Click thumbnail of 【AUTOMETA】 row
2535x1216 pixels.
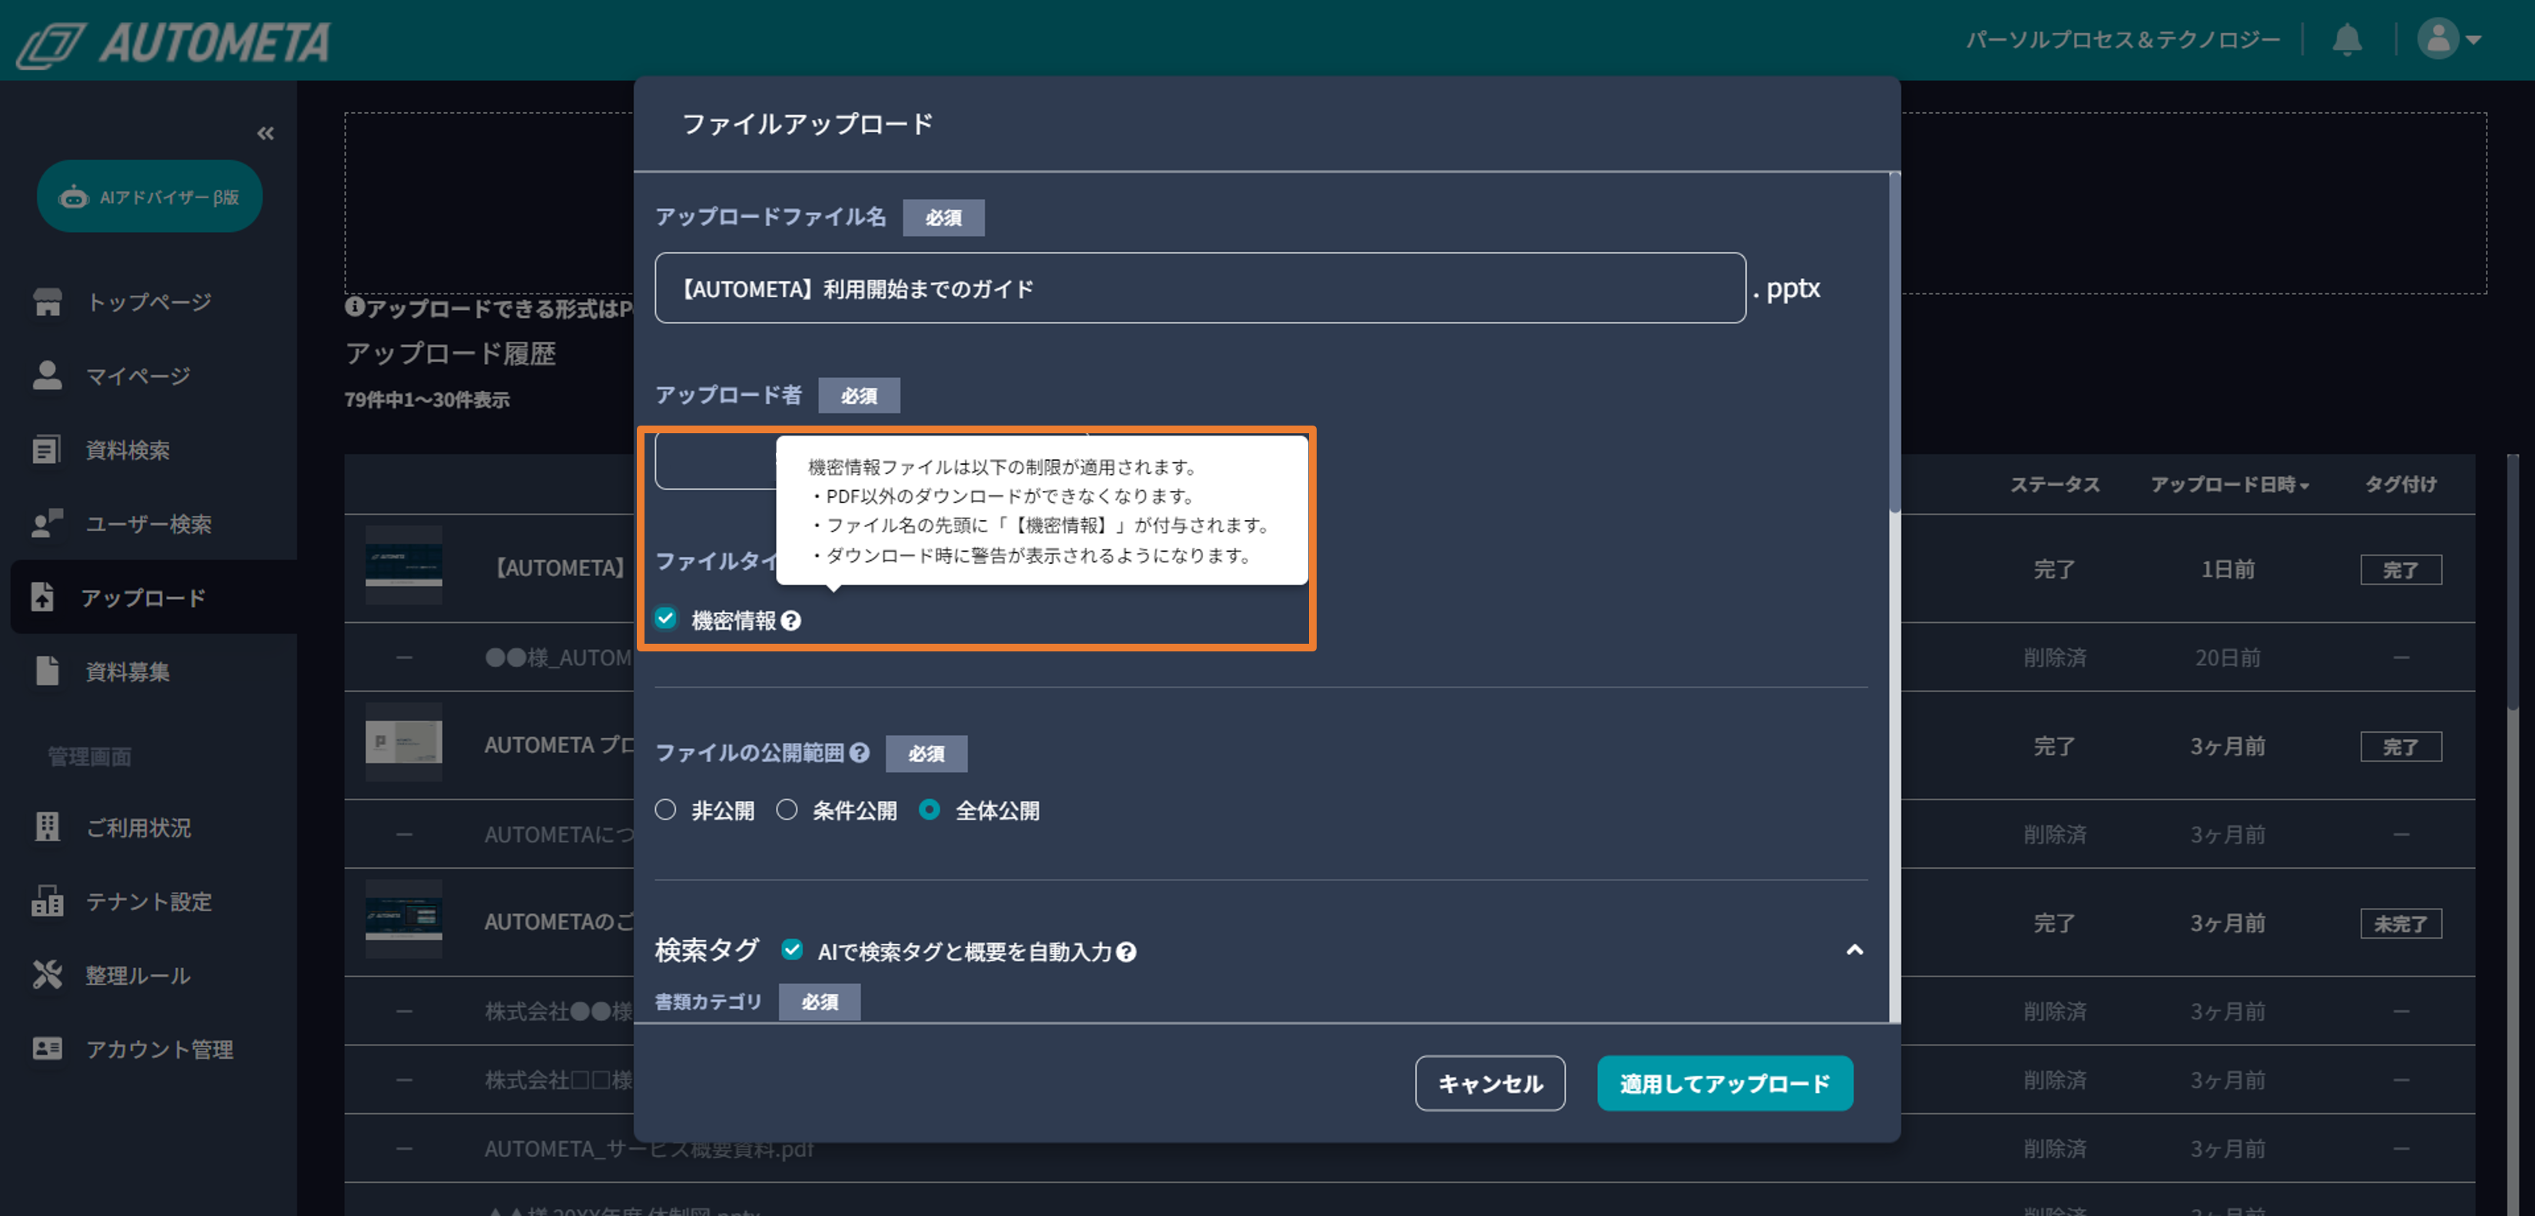point(403,565)
